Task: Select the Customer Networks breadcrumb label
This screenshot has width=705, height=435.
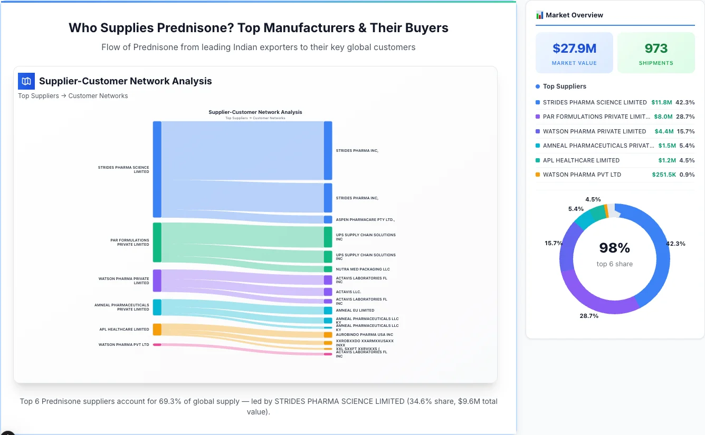Action: (99, 95)
